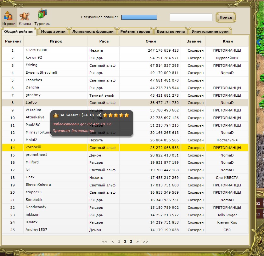
Task: Open the Турниры tournaments icon
Action: pos(42,18)
